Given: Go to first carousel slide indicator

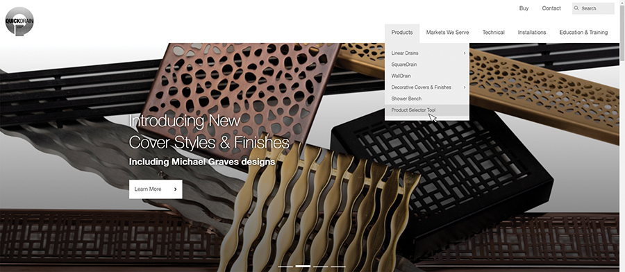Looking at the screenshot, I should click(x=285, y=266).
